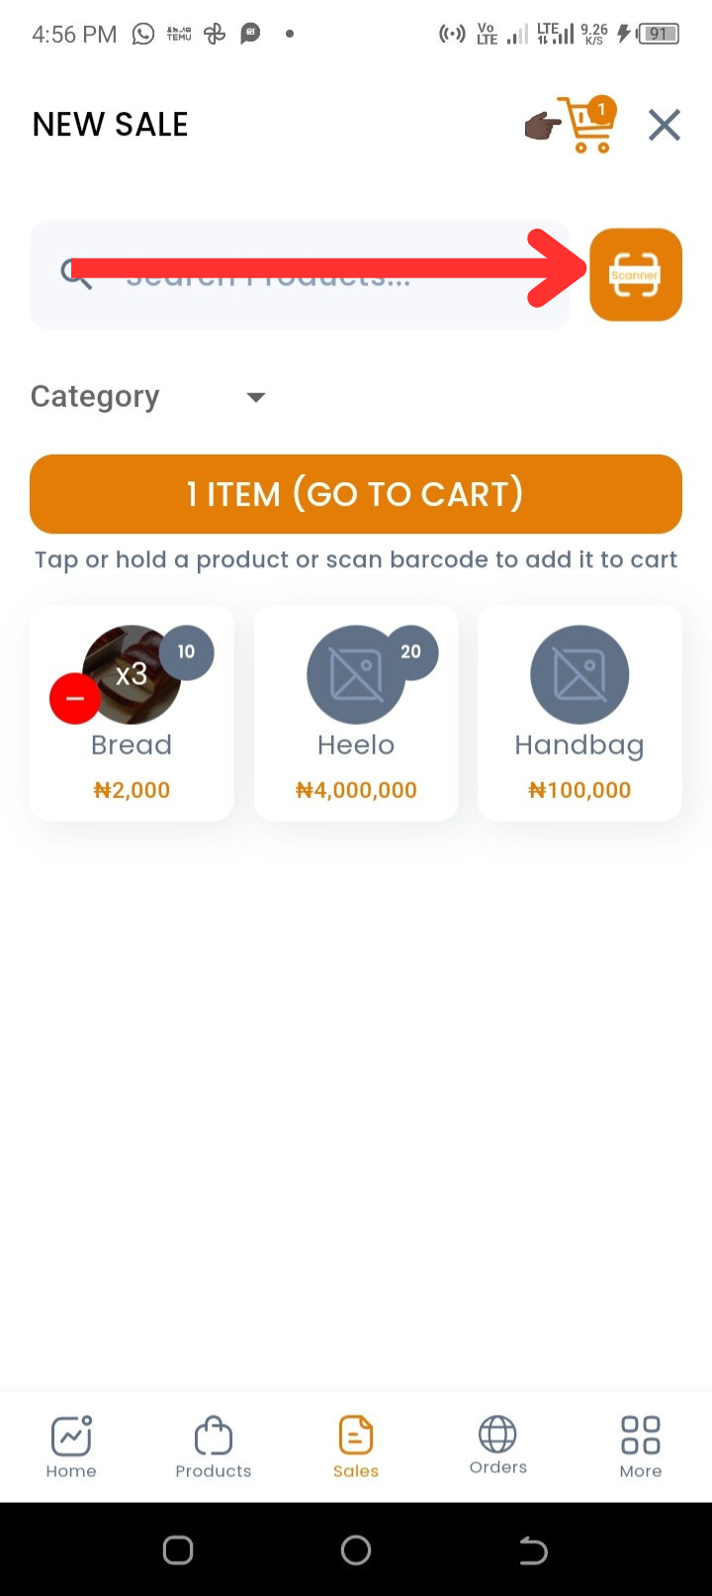712x1596 pixels.
Task: Remove one Bread with red minus
Action: click(x=75, y=698)
